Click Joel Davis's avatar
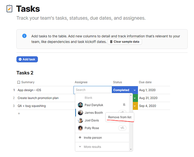 [80, 120]
